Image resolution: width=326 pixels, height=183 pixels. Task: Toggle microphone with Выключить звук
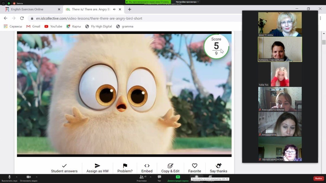pyautogui.click(x=9, y=178)
